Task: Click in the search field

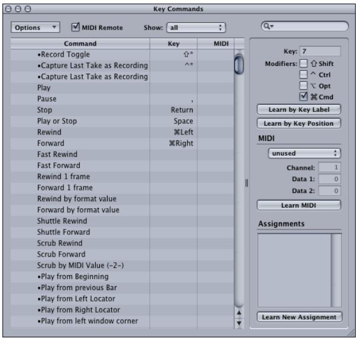Action: (304, 26)
